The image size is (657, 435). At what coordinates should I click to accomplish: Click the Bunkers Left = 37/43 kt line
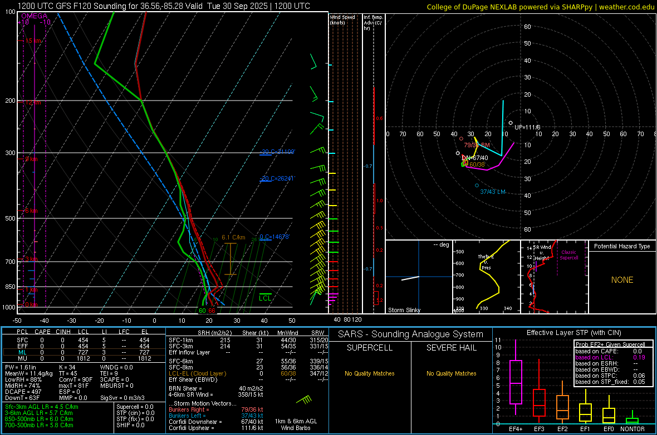point(216,416)
